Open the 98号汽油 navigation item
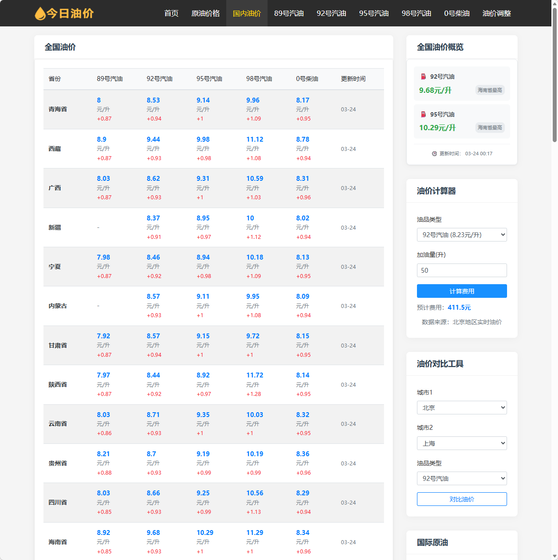Viewport: 558px width, 560px height. click(x=416, y=13)
